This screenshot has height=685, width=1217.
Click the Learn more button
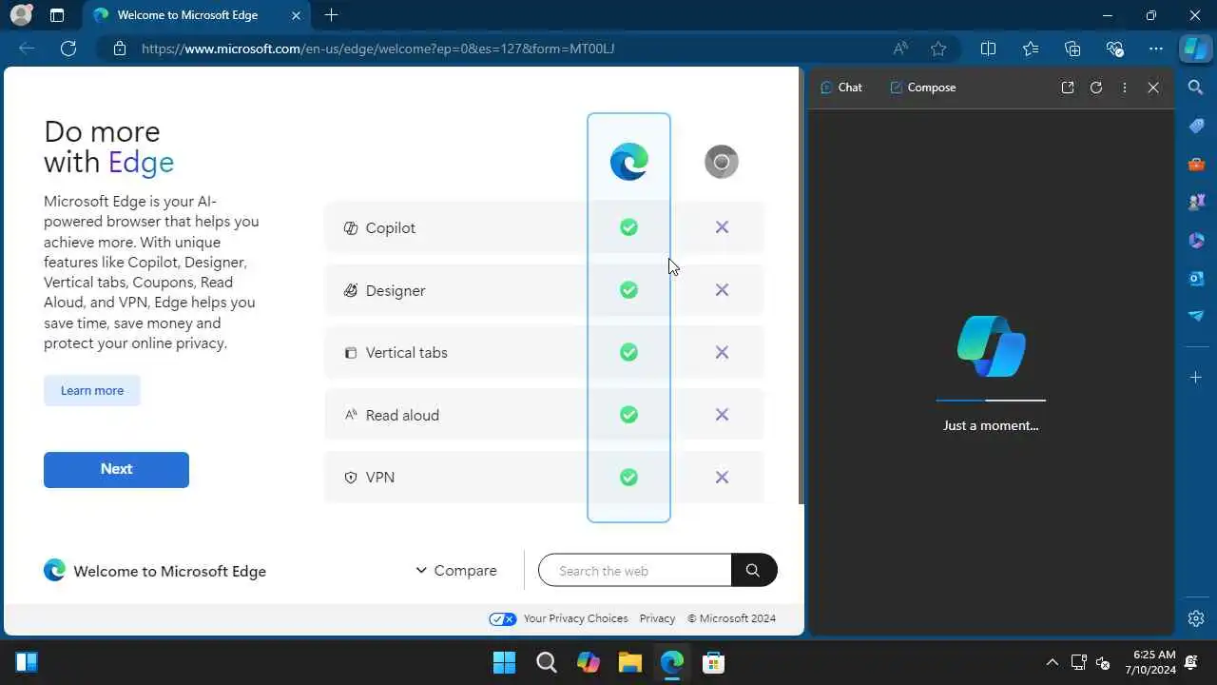pos(92,391)
